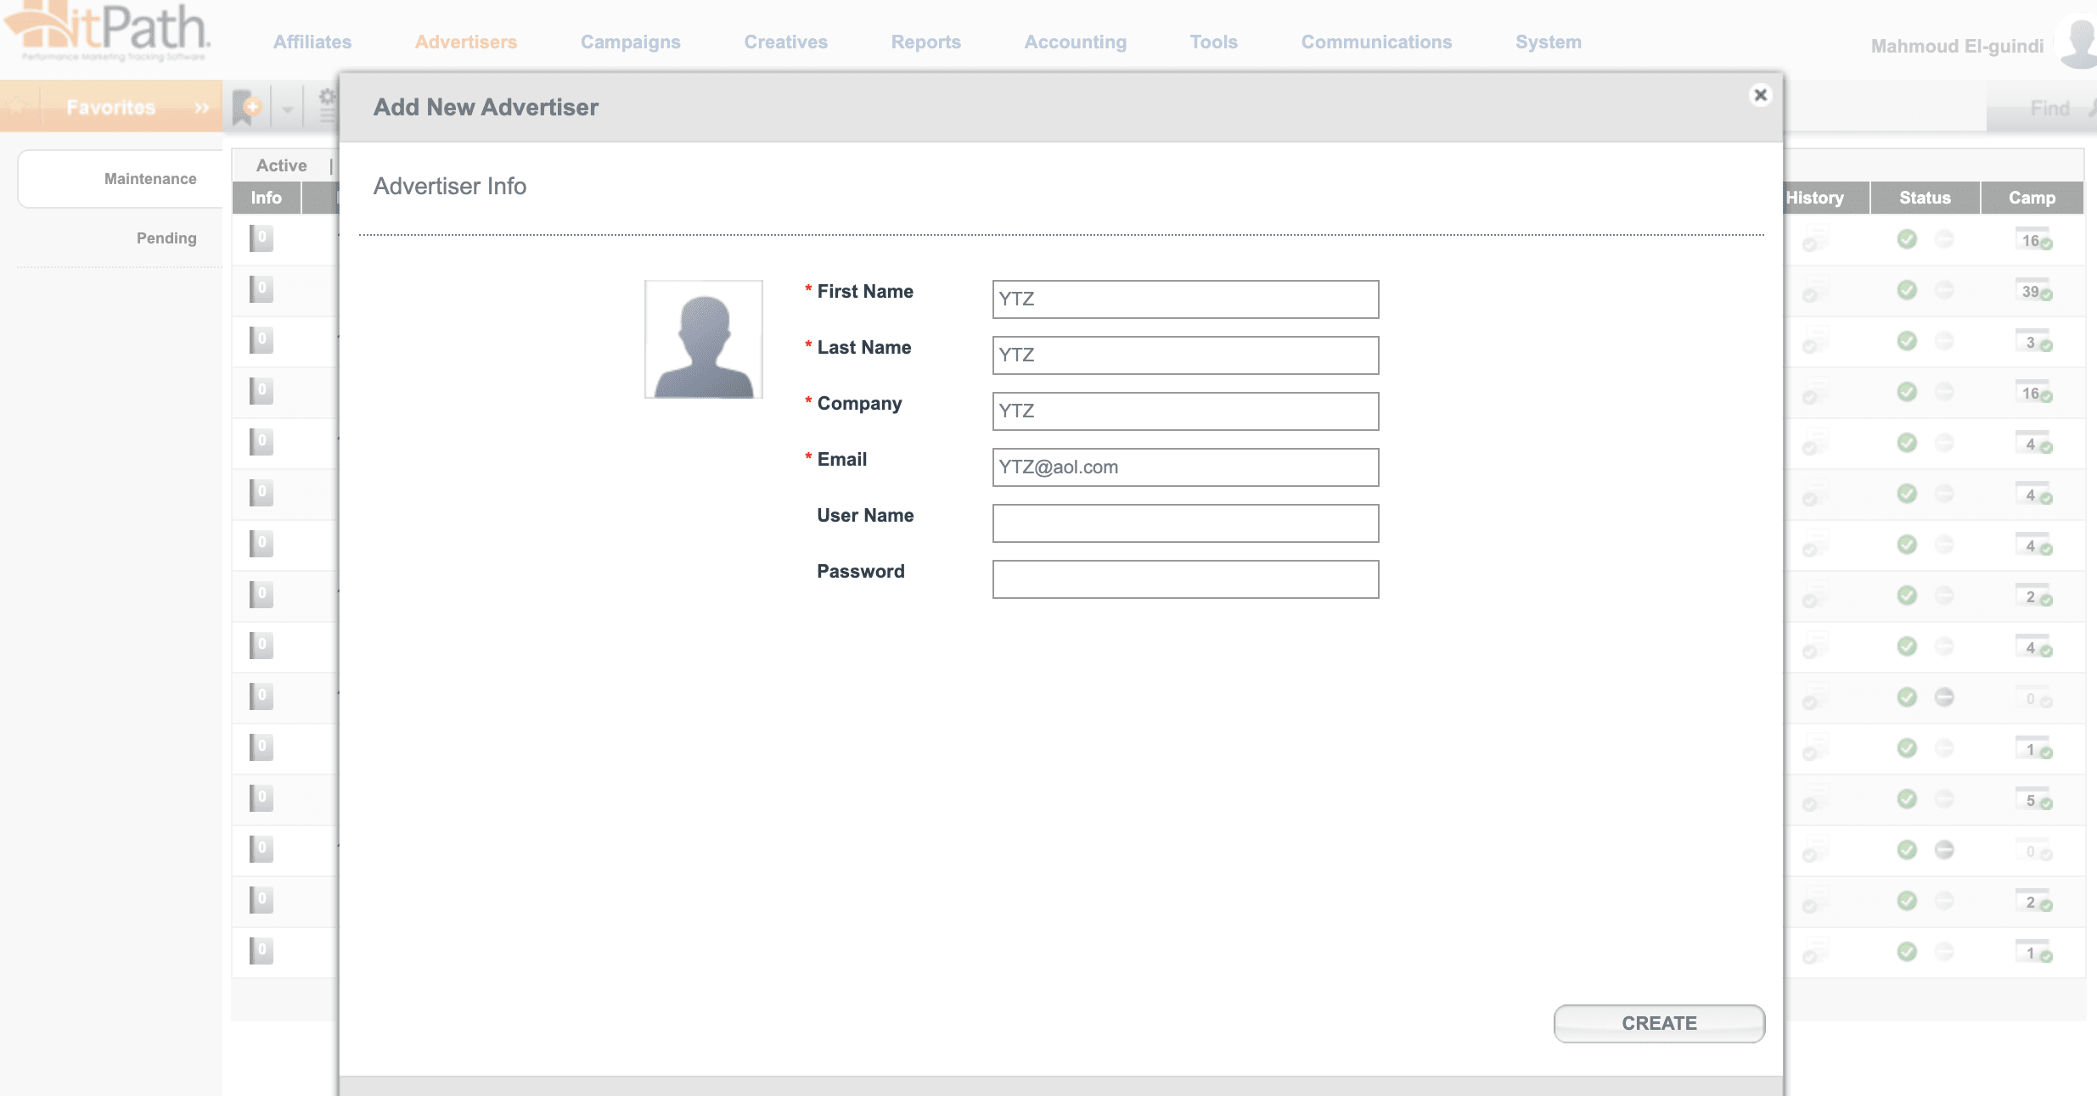Viewport: 2097px width, 1096px height.
Task: Select the Pending sidebar link
Action: pos(166,238)
